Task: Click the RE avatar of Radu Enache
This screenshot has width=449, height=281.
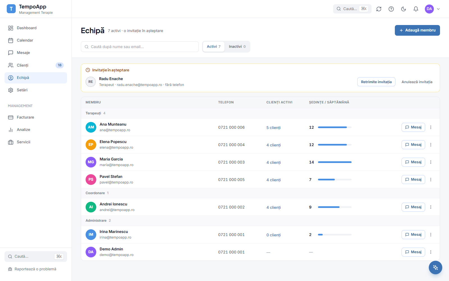Action: [91, 82]
